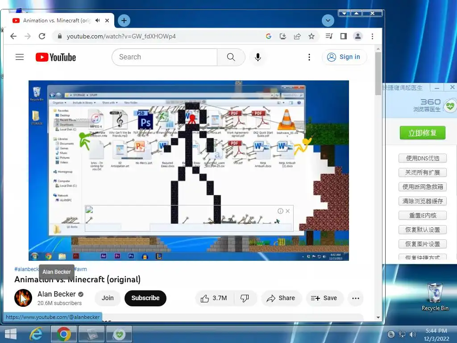The width and height of the screenshot is (457, 343).
Task: Open the browser profile avatar
Action: tap(357, 36)
